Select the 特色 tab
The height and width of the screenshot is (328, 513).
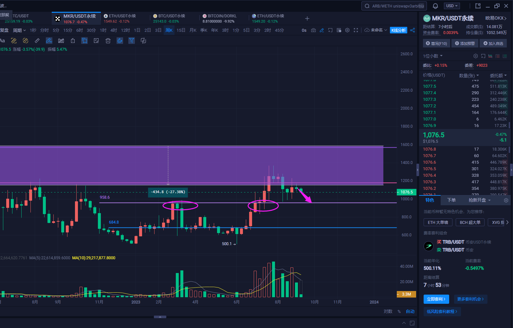[430, 200]
